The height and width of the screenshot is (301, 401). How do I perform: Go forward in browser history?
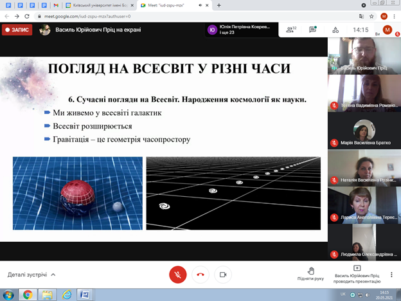[x=17, y=16]
